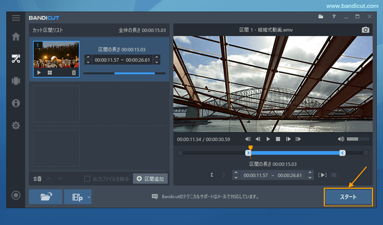Screen dimensions: 383x225
Task: Stop the video playback
Action: pos(278,139)
